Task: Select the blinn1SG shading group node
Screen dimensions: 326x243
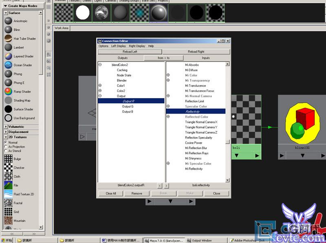Action: tap(302, 127)
